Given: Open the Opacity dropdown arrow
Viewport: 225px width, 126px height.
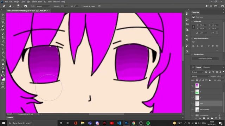Looking at the screenshot, I should coord(223,76).
